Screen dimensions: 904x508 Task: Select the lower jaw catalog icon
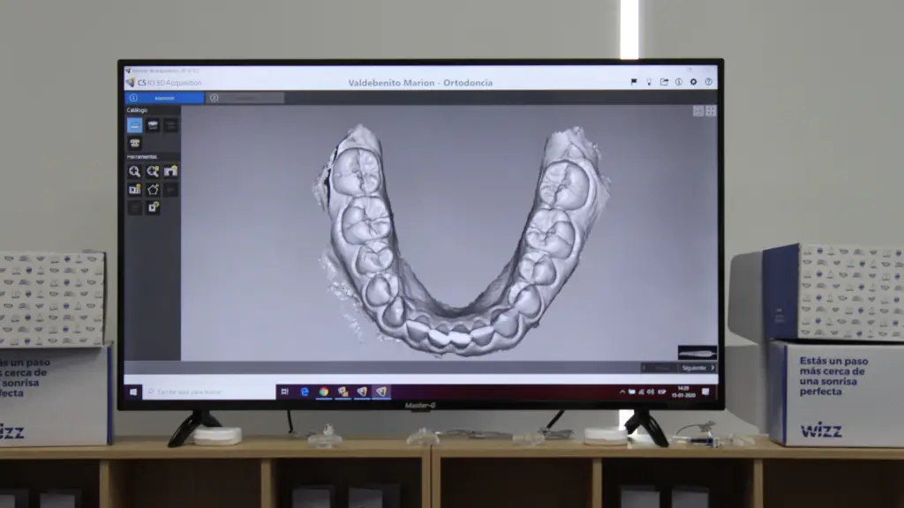(x=153, y=125)
